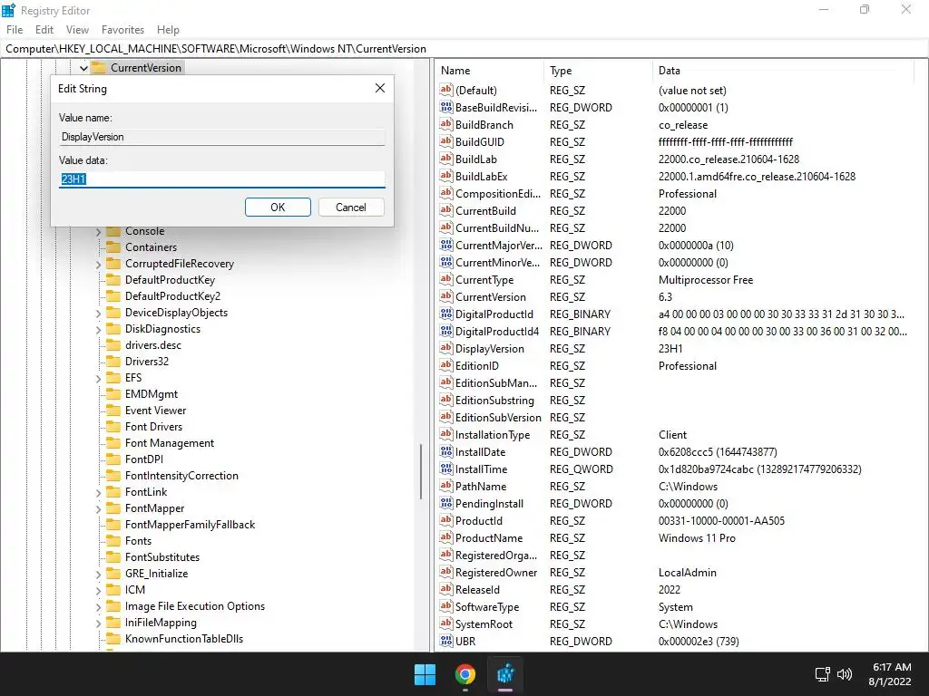Open the Edit menu

(44, 30)
